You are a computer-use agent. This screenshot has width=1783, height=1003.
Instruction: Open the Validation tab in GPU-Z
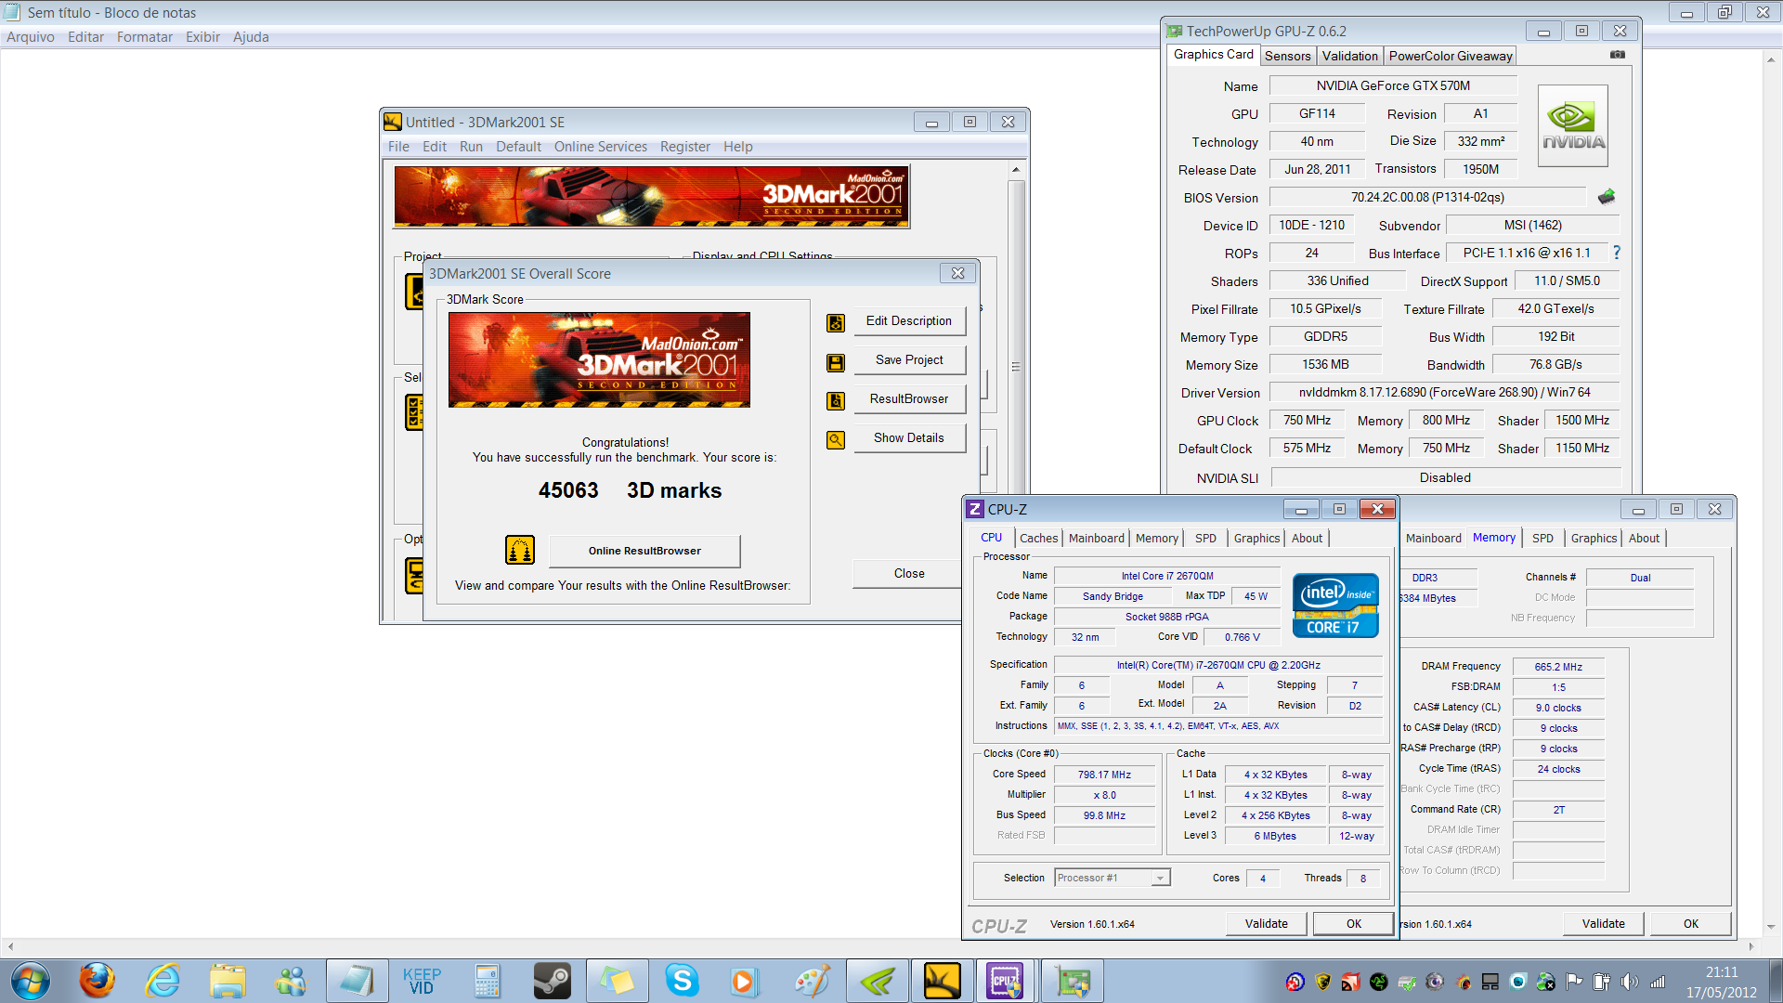click(x=1349, y=56)
